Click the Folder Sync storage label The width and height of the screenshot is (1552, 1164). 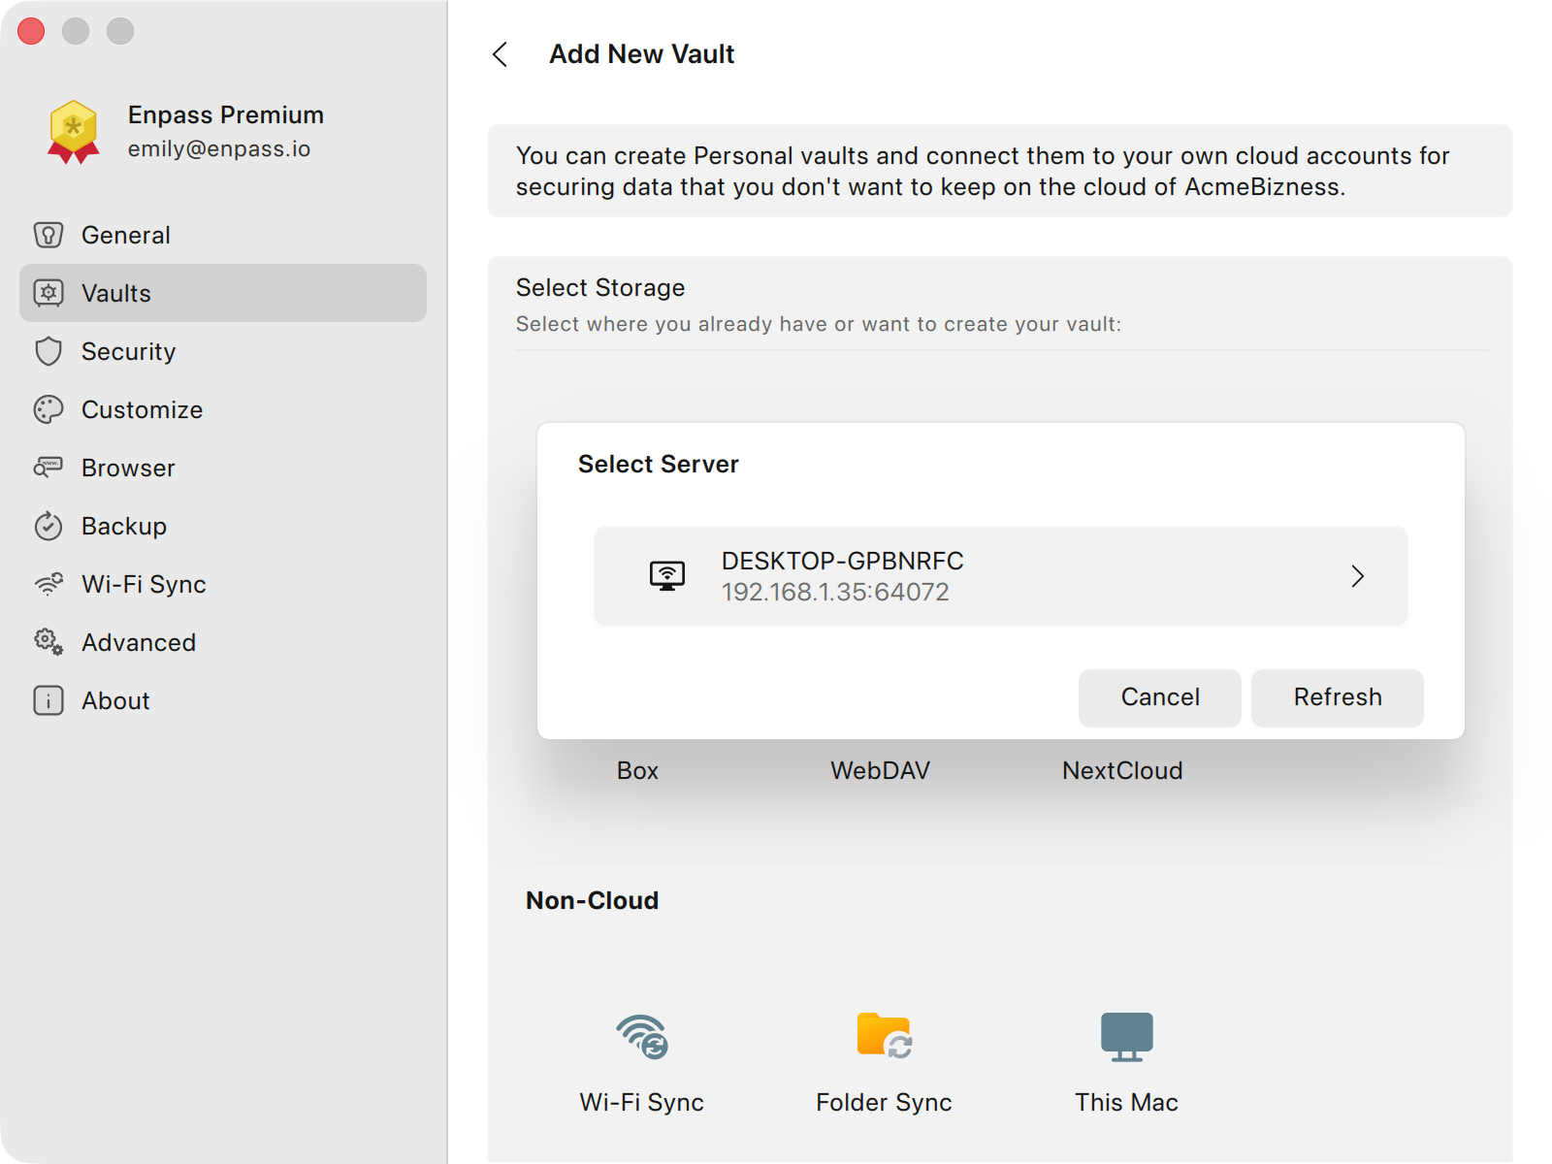tap(884, 1103)
